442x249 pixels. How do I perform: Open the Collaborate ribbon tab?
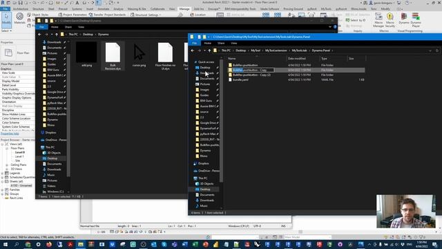point(157,9)
